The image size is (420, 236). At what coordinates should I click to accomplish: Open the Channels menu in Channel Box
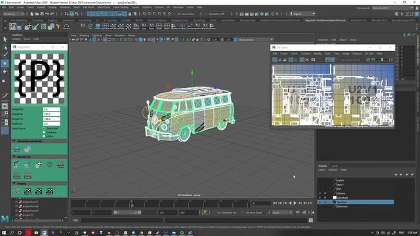(x=323, y=39)
